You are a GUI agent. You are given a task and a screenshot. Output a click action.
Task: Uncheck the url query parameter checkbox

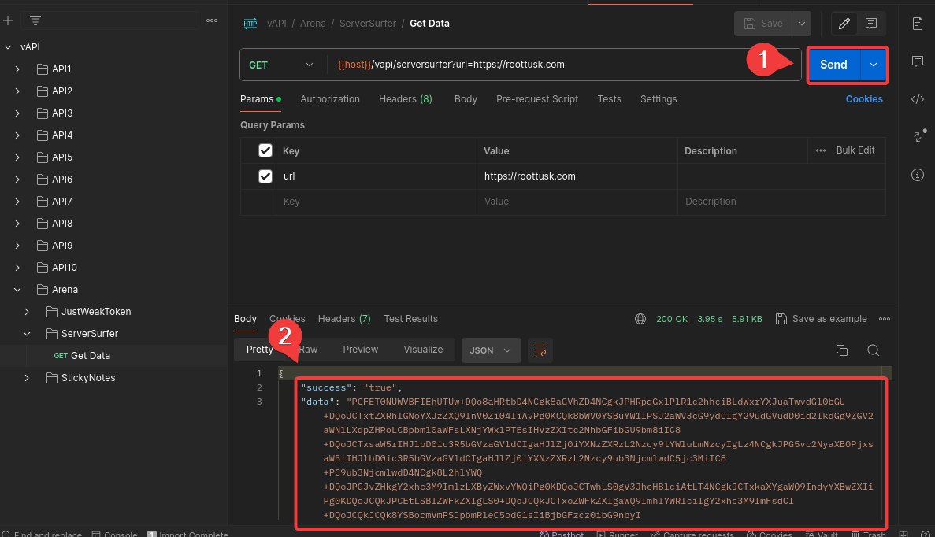[265, 176]
